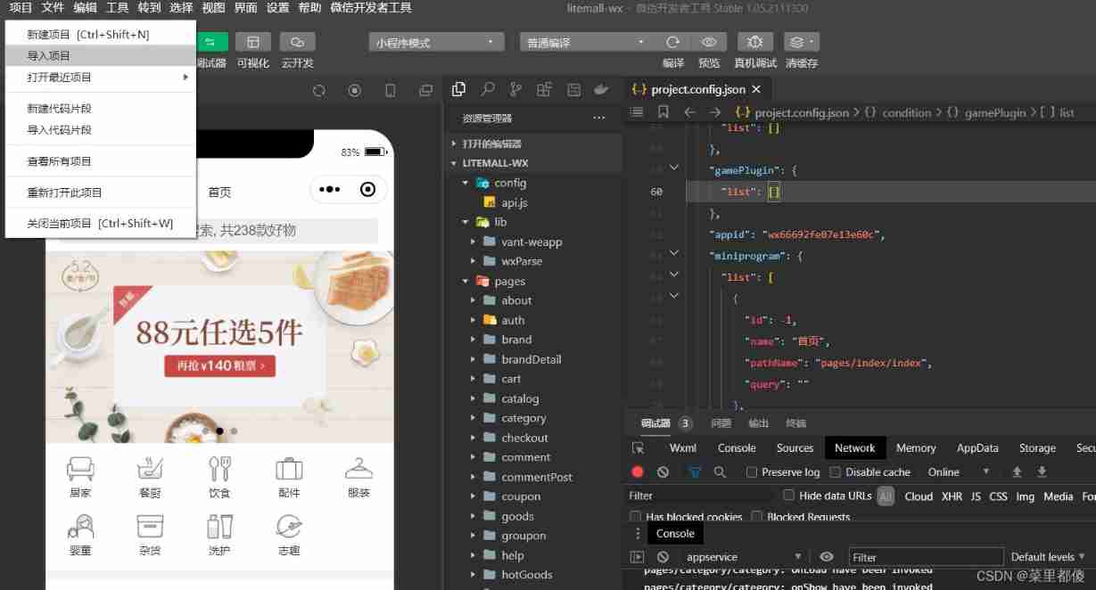
Task: Open the Default levels dropdown
Action: [1048, 557]
